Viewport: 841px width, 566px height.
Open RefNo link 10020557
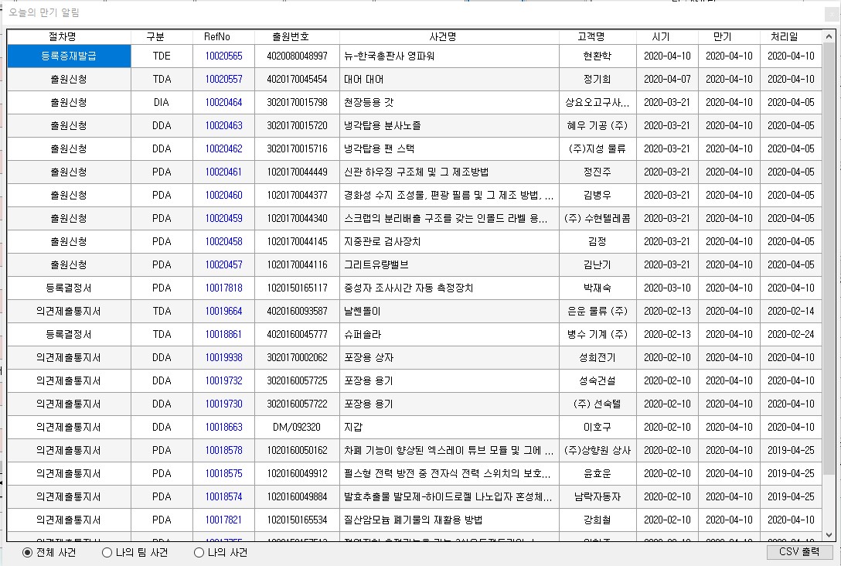click(x=223, y=79)
